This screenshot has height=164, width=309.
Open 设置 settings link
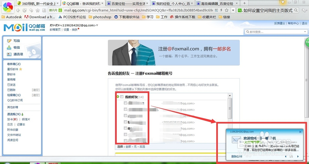(x=66, y=30)
